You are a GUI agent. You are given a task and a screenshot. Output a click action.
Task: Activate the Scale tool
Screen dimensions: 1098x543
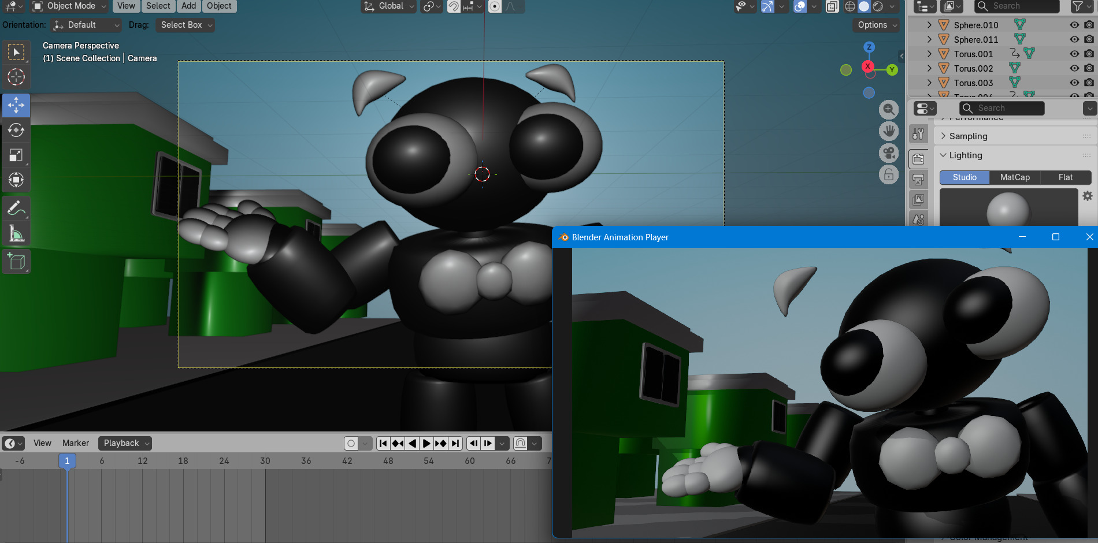16,155
